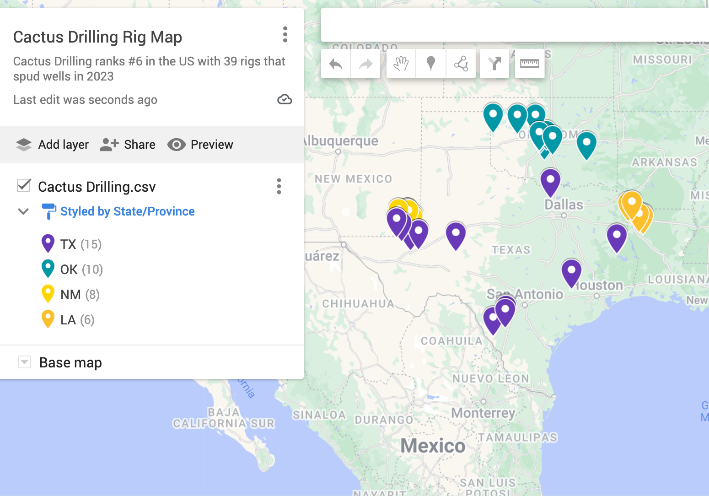This screenshot has height=496, width=709.
Task: Click the Undo arrow icon
Action: [335, 64]
